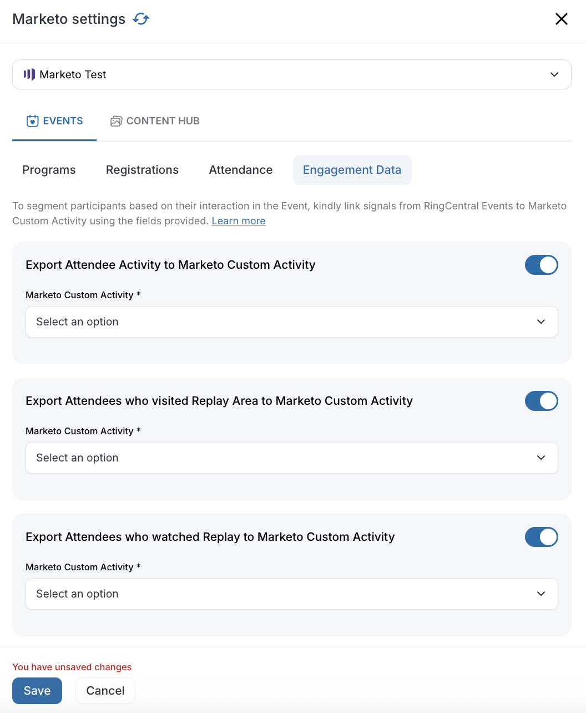The image size is (586, 713).
Task: Disable Export Attendee Activity toggle
Action: pos(542,265)
